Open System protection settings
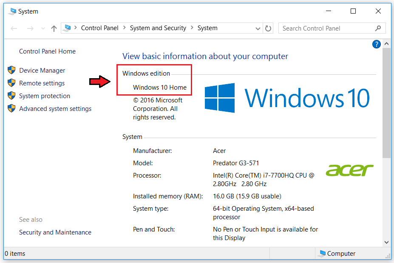Screen dimensions: 394x263 pyautogui.click(x=44, y=96)
